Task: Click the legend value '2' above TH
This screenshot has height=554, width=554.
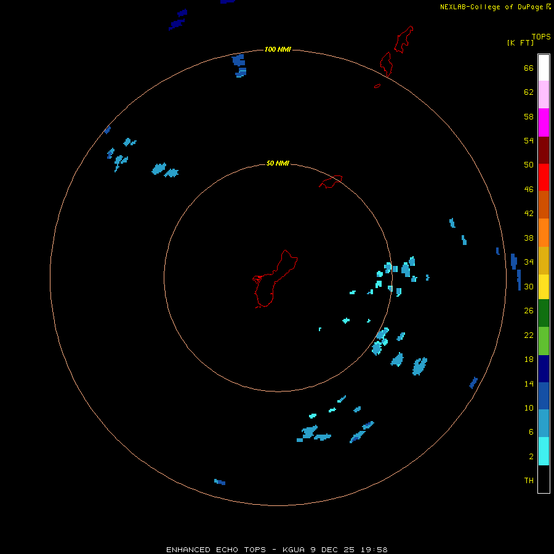Action: 531,457
